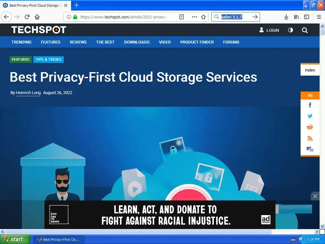
Task: Click the search field containing safari 5.1.7
Action: [236, 17]
